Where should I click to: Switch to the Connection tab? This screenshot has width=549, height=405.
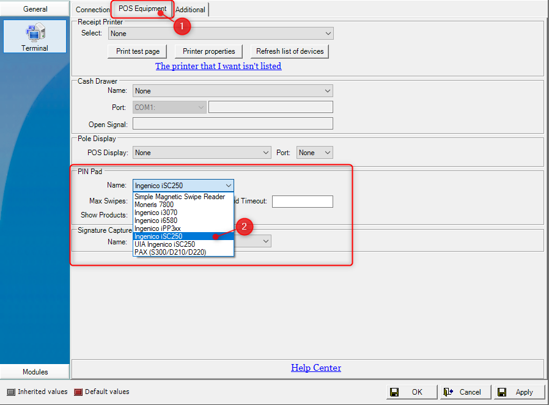(92, 9)
